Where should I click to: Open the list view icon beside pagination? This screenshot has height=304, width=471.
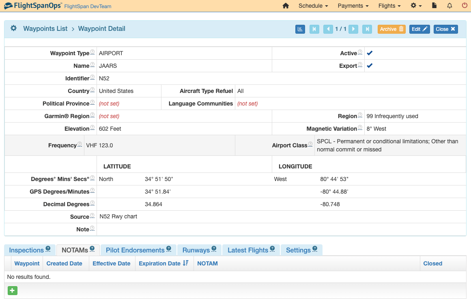300,29
